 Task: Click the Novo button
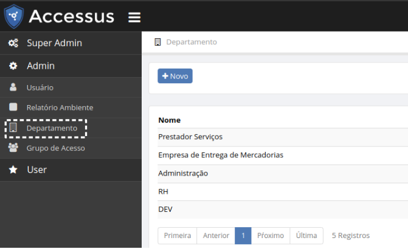pos(175,76)
